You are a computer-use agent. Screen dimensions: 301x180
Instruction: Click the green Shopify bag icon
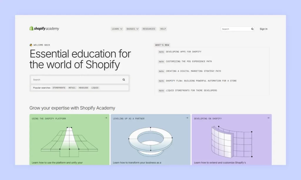click(31, 28)
